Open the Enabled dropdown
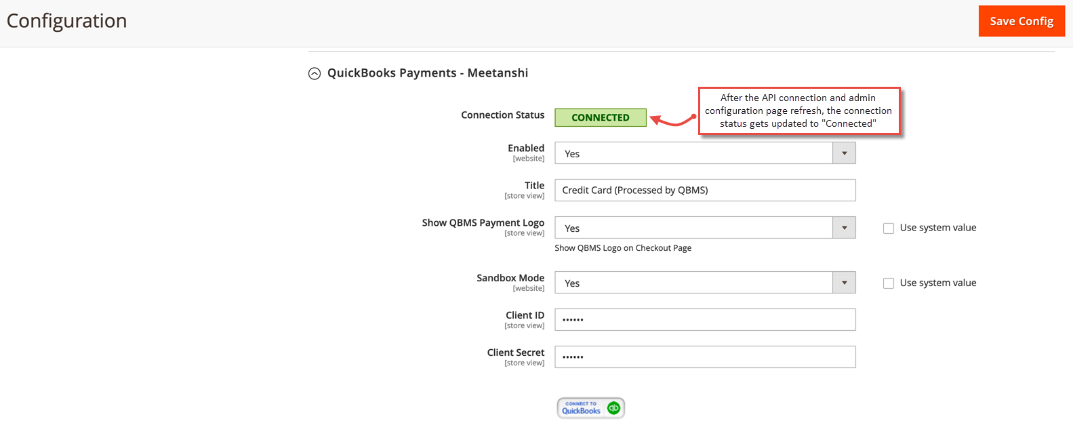The width and height of the screenshot is (1073, 423). pyautogui.click(x=705, y=153)
